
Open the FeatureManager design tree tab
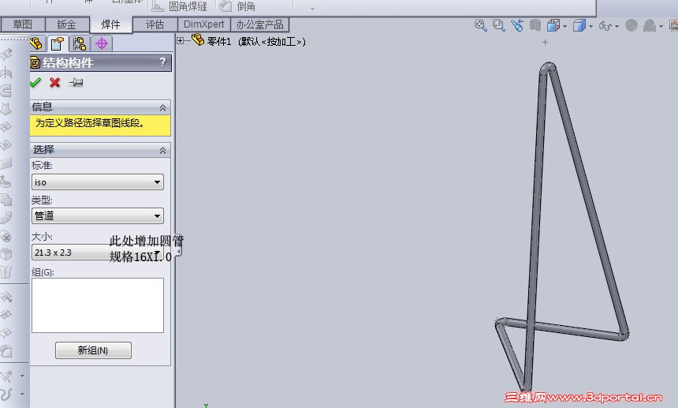pos(36,43)
